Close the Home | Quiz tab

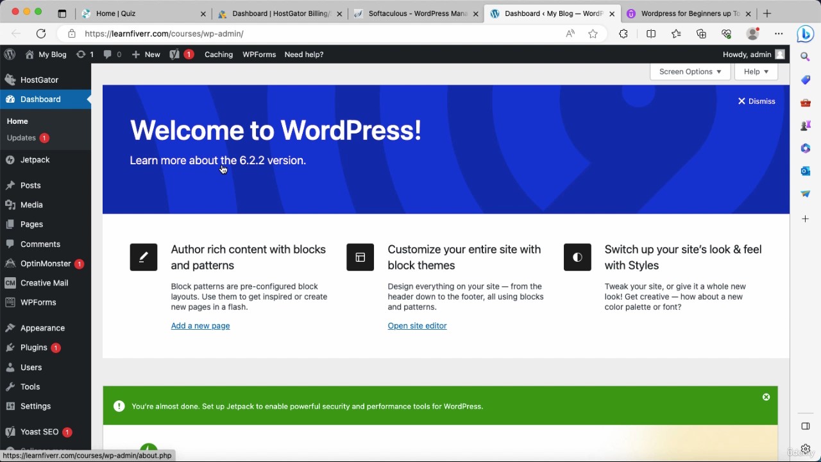pyautogui.click(x=203, y=13)
